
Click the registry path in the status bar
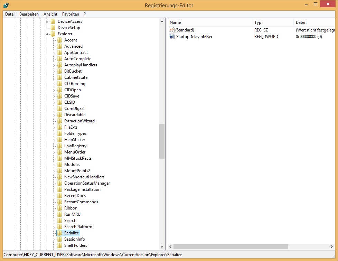pos(93,255)
